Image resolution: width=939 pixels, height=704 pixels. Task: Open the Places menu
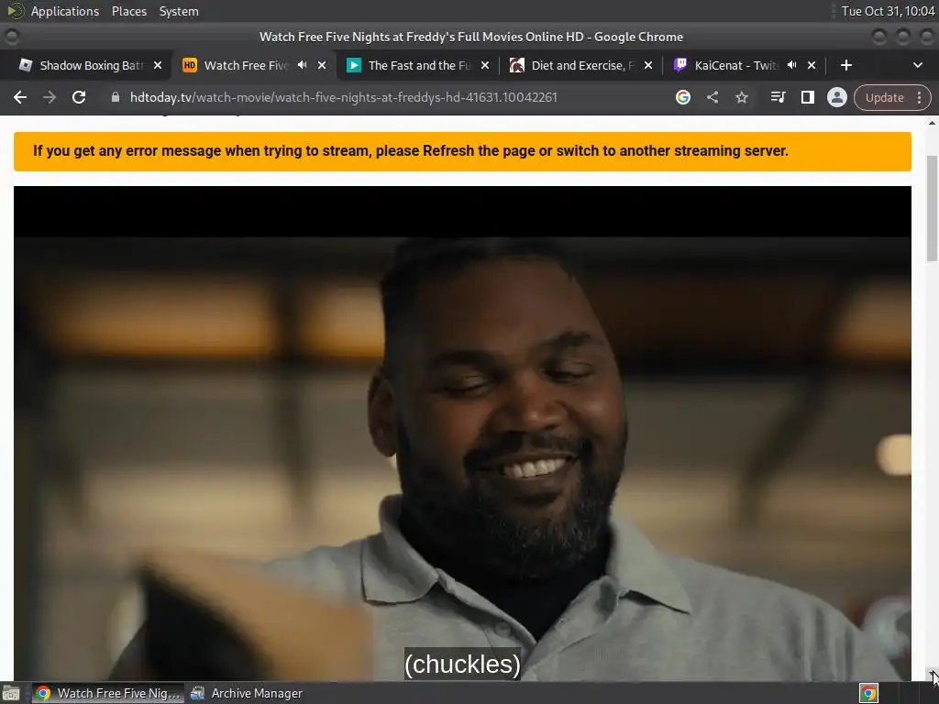[x=128, y=11]
